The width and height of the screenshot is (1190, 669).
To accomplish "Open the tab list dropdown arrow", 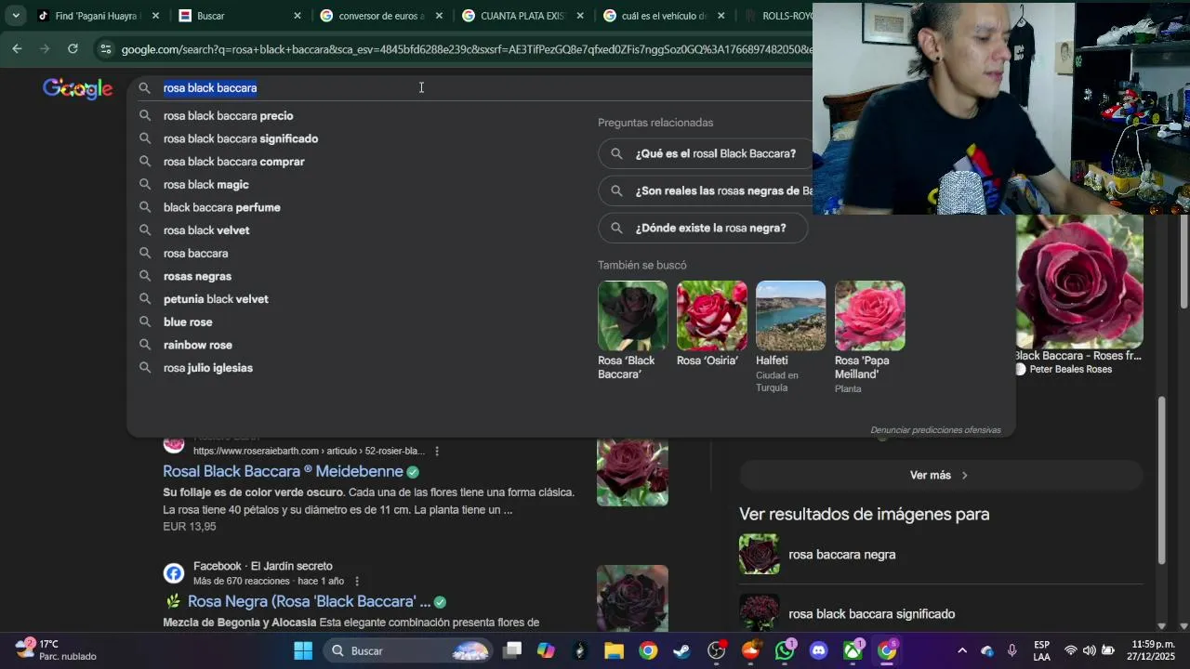I will 16,16.
